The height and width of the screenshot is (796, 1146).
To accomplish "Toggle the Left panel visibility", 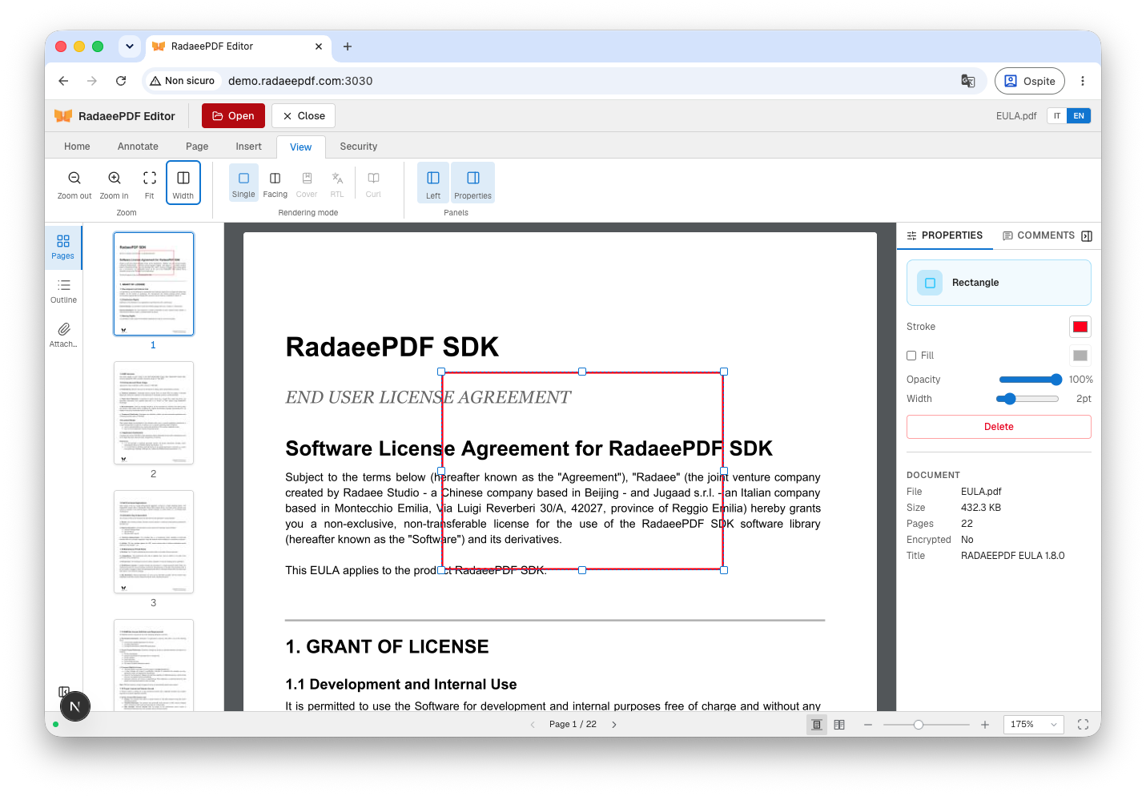I will (x=433, y=183).
